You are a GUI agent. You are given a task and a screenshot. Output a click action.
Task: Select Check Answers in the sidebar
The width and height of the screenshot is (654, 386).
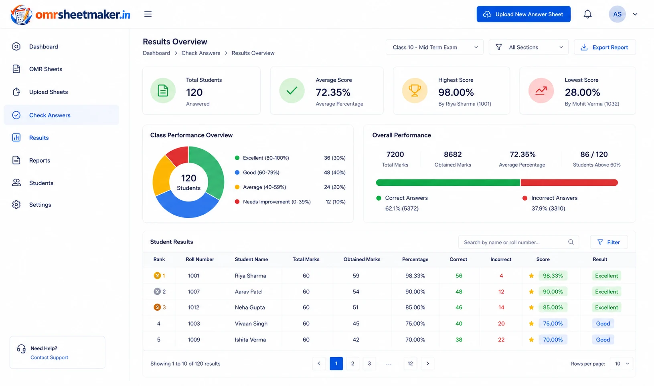click(x=61, y=115)
